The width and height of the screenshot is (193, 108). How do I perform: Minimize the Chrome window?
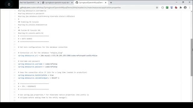177,2
